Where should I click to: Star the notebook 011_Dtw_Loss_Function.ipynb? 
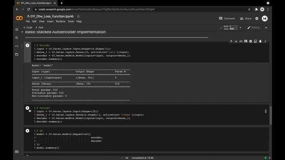click(78, 16)
